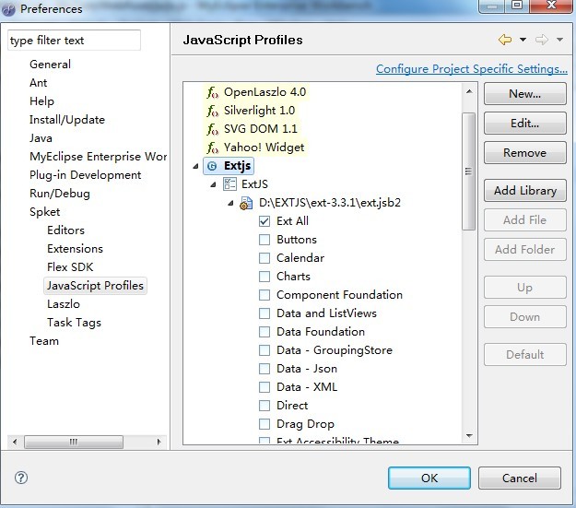Open the Flex SDK page
The image size is (576, 508).
click(x=70, y=267)
